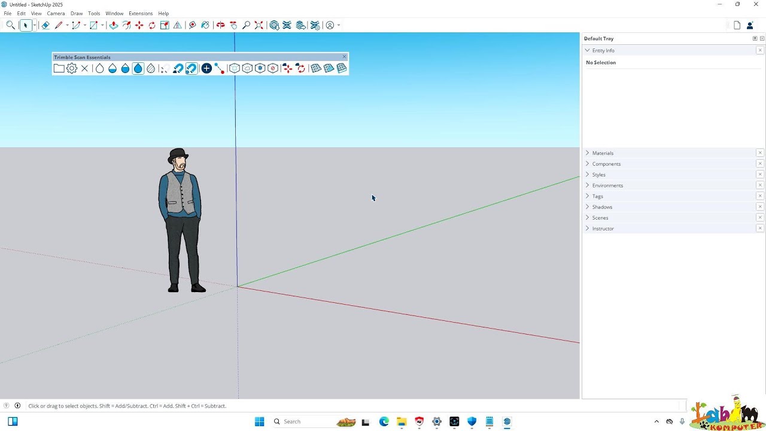Screen dimensions: 766x431
Task: Select the empty water-drop display mode
Action: (x=99, y=68)
